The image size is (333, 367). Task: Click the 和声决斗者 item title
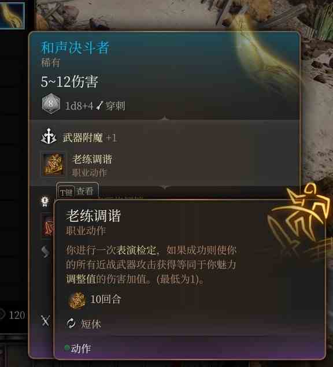[75, 47]
